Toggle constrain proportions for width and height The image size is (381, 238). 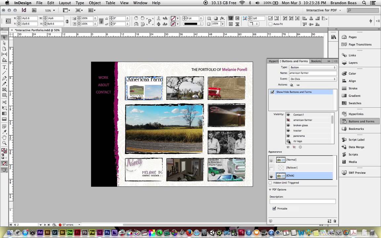67,21
